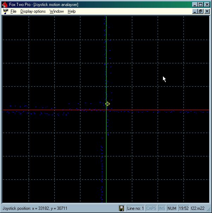Click the joystick document icon in menu bar
Viewport: 212px width, 213px height.
(5, 11)
